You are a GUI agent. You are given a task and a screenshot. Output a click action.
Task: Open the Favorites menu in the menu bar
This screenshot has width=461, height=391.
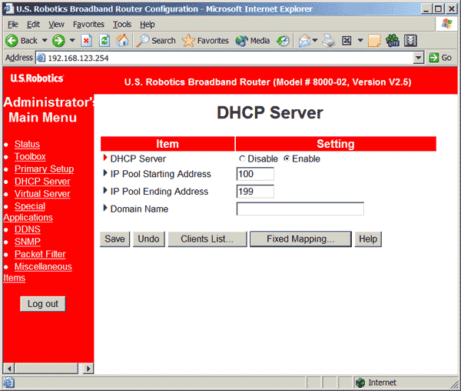pos(88,25)
